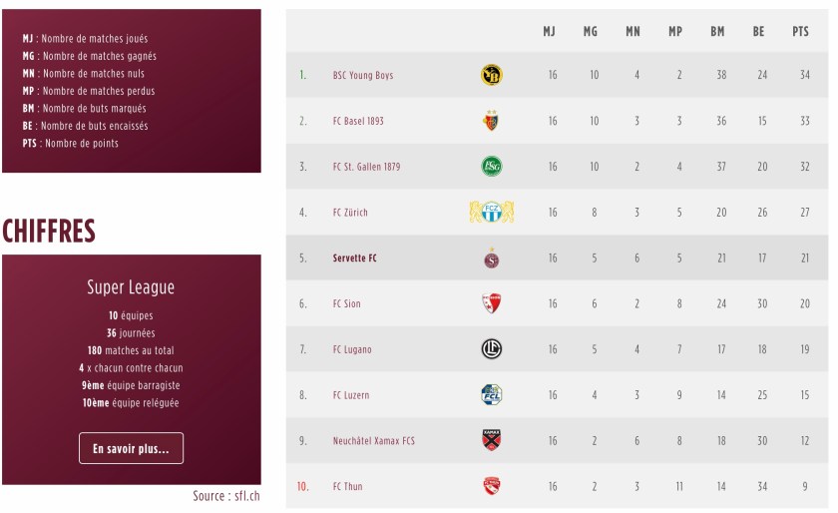Open the Servette FC team link
This screenshot has height=513, width=838.
coord(354,258)
